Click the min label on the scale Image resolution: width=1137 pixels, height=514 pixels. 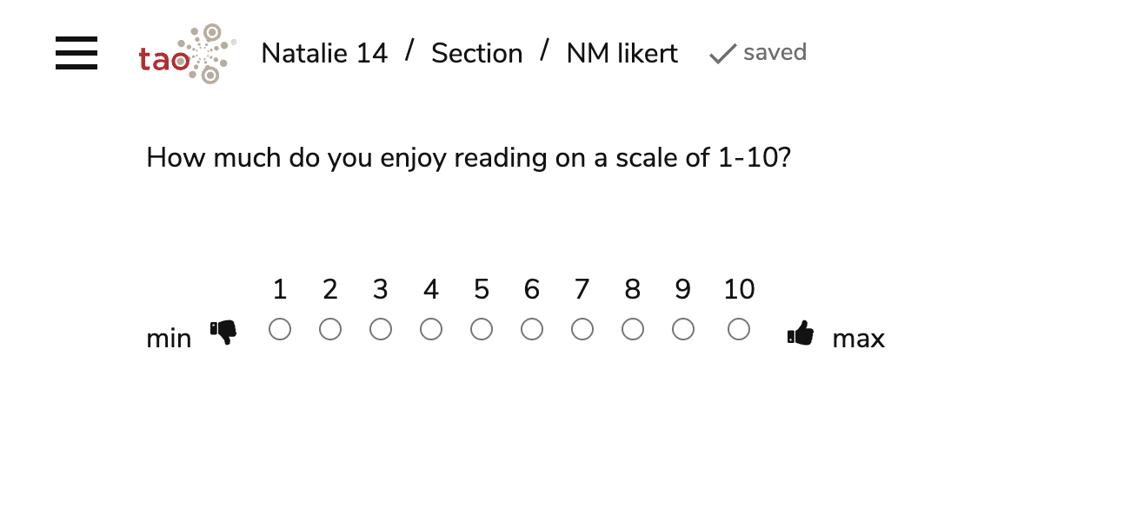169,338
